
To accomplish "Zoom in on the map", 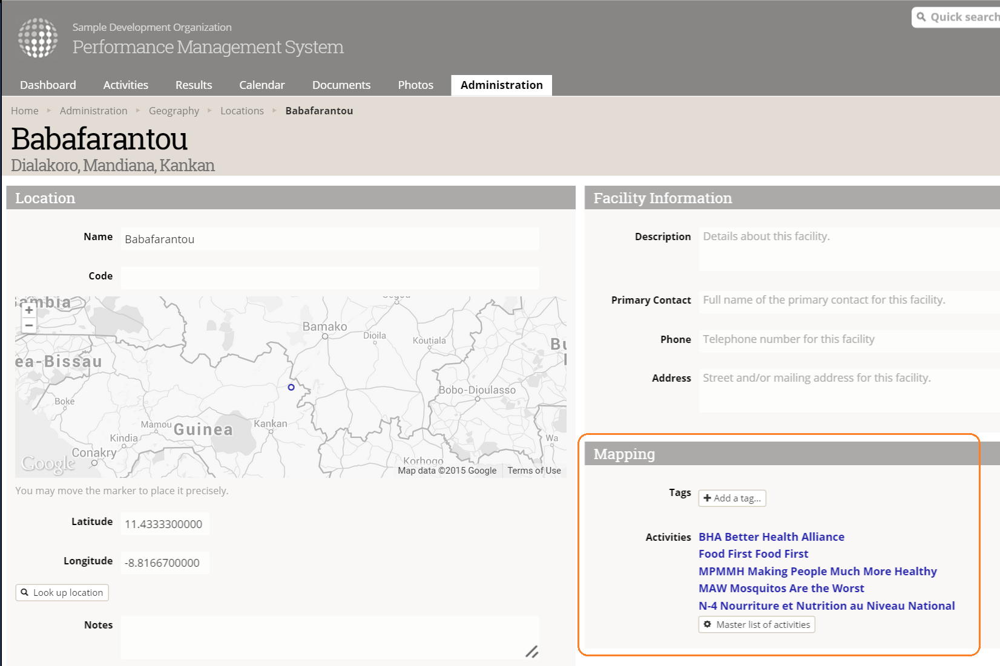I will point(28,310).
